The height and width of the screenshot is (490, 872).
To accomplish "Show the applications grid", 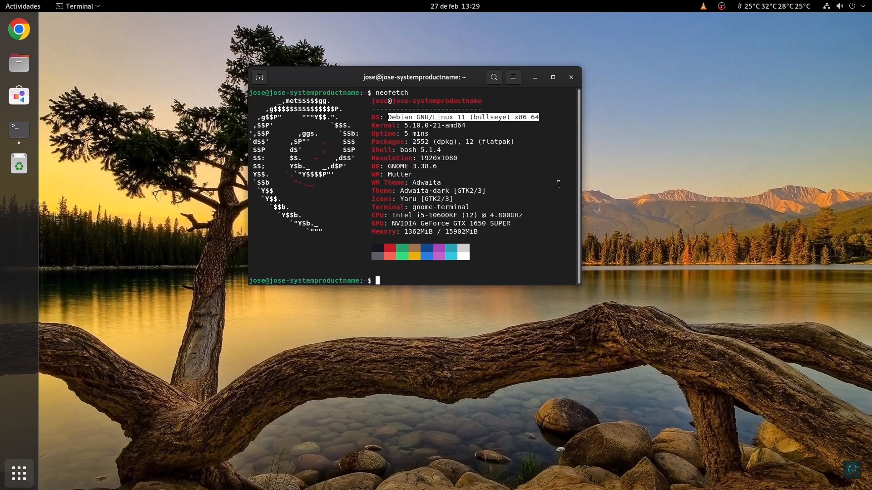I will click(19, 473).
